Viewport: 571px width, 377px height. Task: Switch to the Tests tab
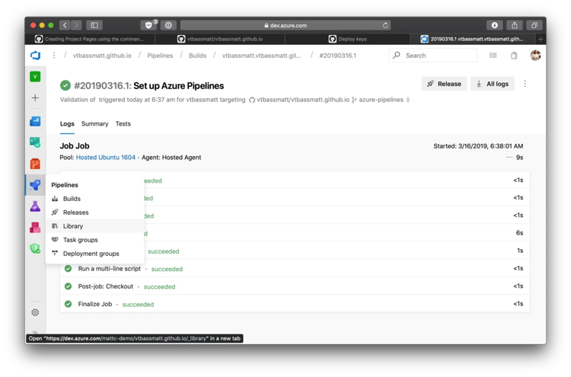coord(123,124)
